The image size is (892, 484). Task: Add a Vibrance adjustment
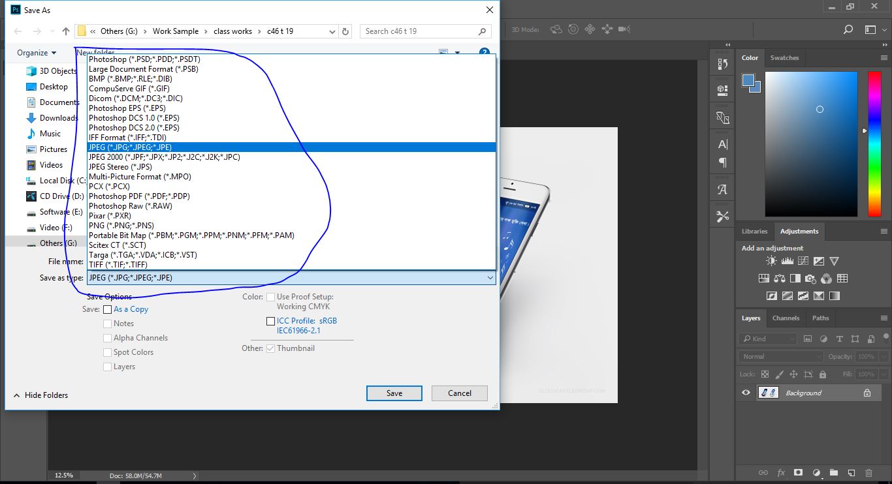(834, 261)
